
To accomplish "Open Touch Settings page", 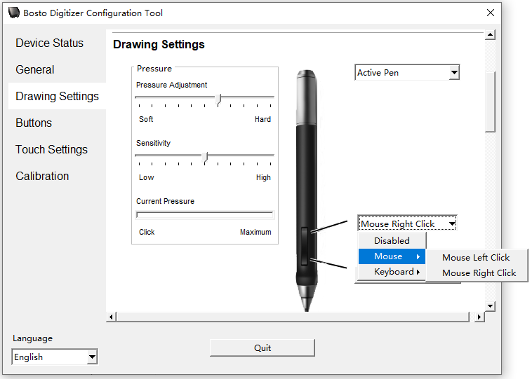I will click(51, 149).
